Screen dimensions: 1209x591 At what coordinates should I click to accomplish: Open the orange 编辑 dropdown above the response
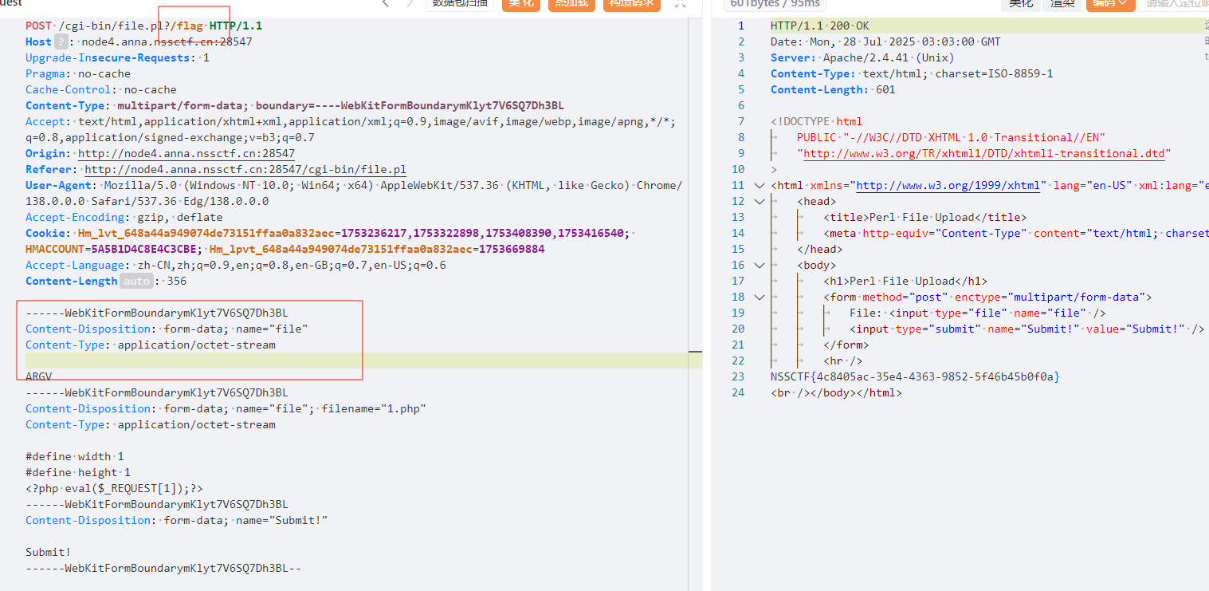tap(1109, 4)
